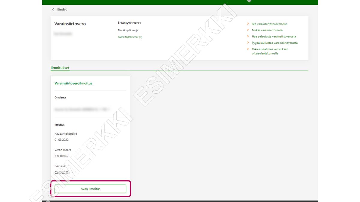Click the Ilmoitus label in the card
The image size is (360, 202).
59,125
